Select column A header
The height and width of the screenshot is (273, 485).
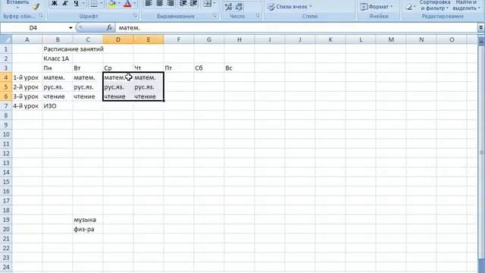(27, 39)
